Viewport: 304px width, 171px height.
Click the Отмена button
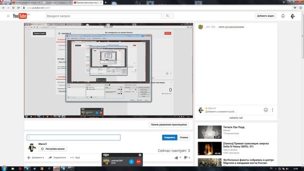tap(184, 137)
